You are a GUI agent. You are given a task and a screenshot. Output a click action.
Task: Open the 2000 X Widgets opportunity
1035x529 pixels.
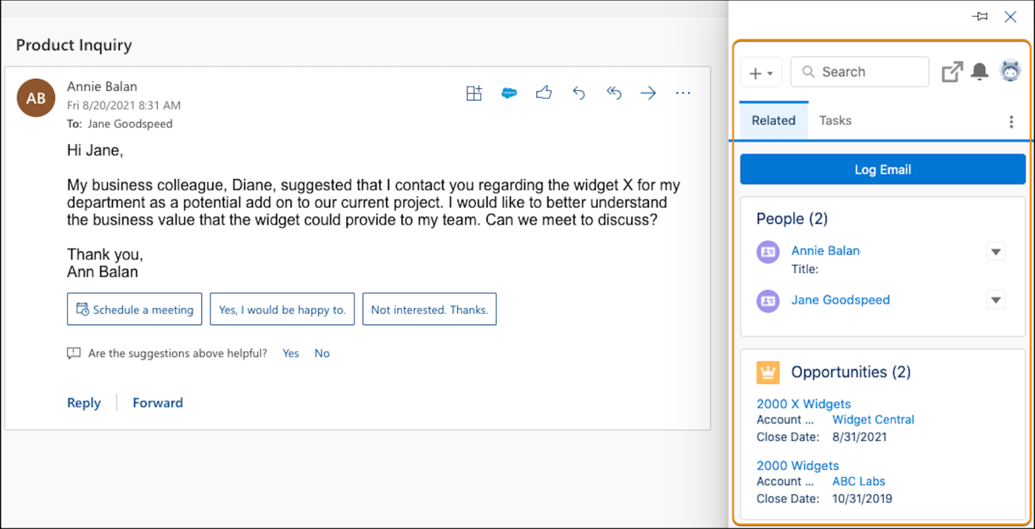803,404
